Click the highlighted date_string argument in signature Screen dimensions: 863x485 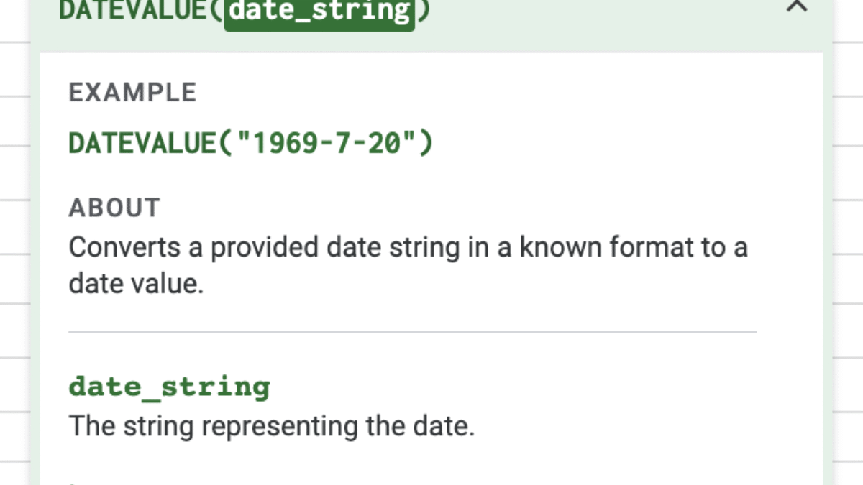click(319, 10)
